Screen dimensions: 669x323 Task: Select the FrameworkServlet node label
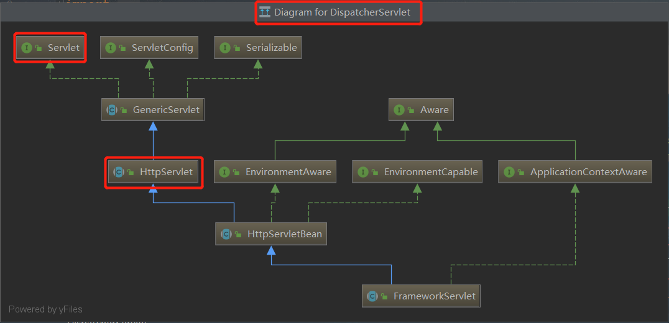pyautogui.click(x=434, y=296)
